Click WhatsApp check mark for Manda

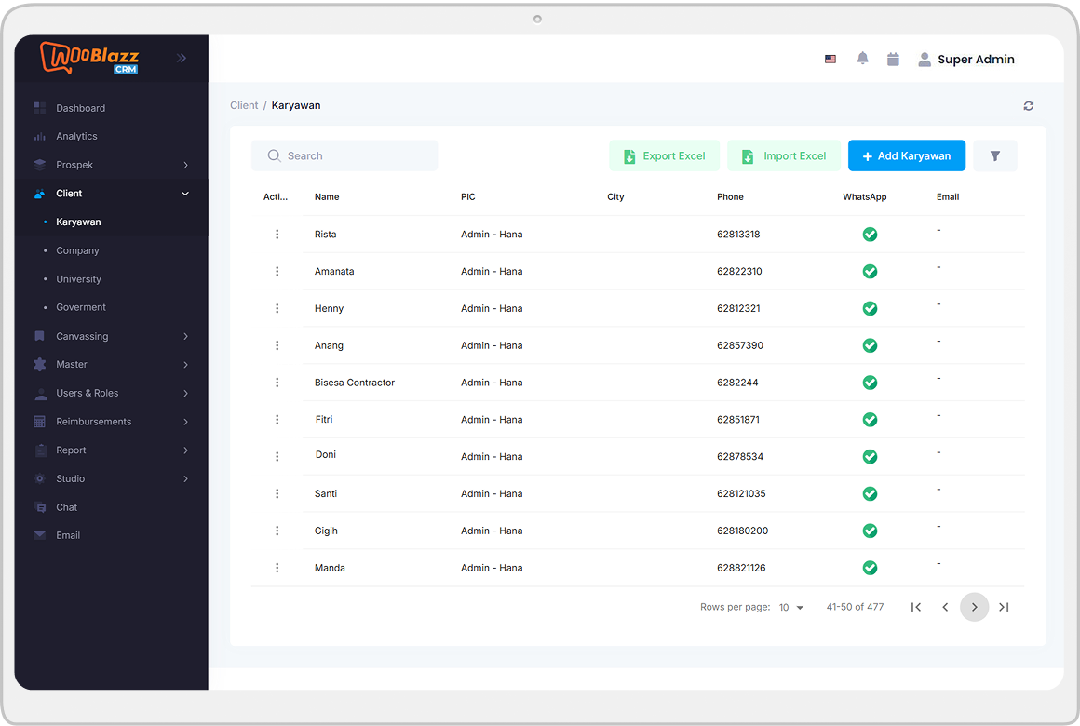point(870,568)
